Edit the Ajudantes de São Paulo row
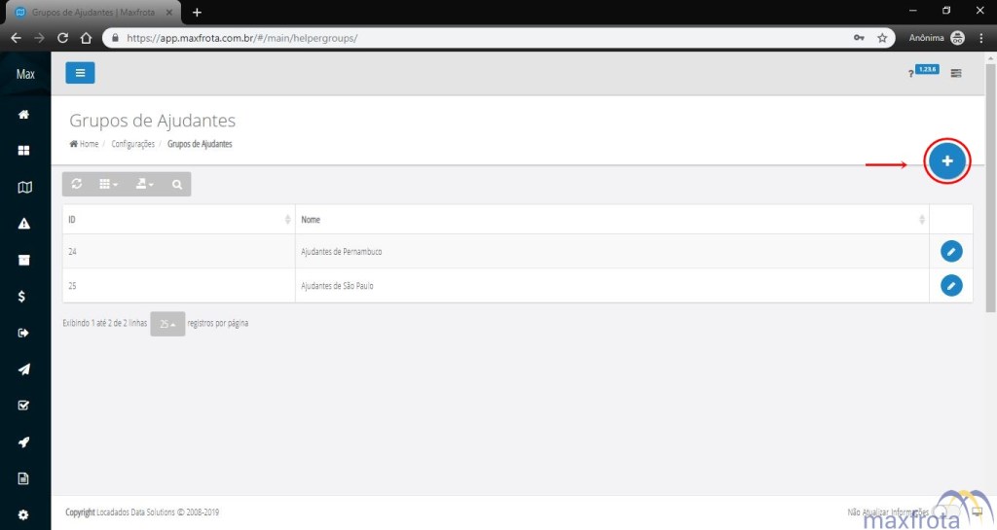The image size is (997, 530). (x=951, y=286)
